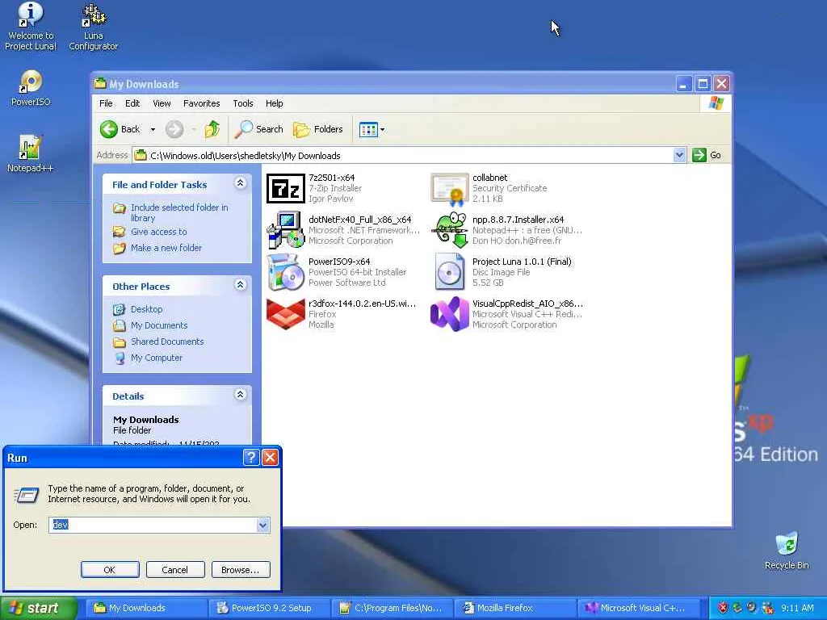Click the Go button beside address bar
827x620 pixels.
click(x=707, y=155)
